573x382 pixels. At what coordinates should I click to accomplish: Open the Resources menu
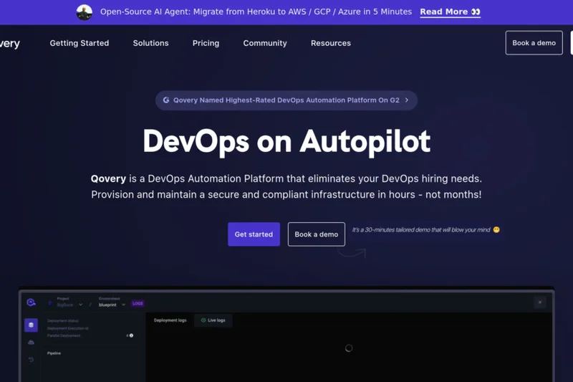(330, 43)
